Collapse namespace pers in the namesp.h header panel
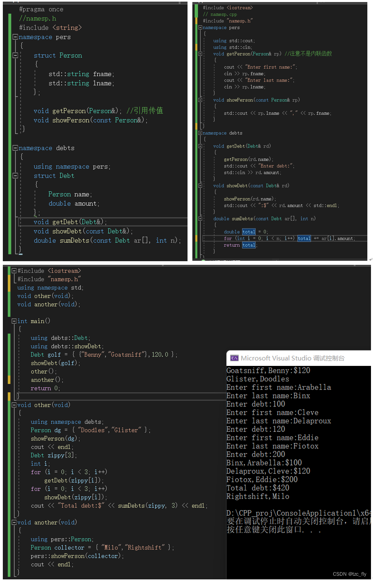Viewport: 373px width, 581px height. pos(15,37)
